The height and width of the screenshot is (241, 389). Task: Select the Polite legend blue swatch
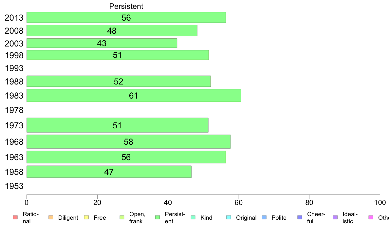click(x=264, y=217)
